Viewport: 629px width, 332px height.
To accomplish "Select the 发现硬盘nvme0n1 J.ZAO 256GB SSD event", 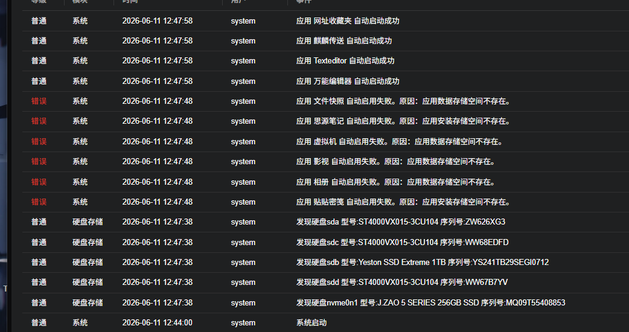I will 430,303.
